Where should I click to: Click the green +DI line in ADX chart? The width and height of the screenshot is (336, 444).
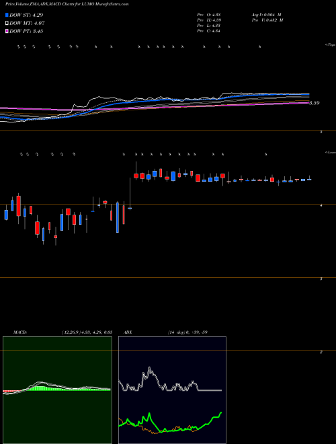[170, 422]
